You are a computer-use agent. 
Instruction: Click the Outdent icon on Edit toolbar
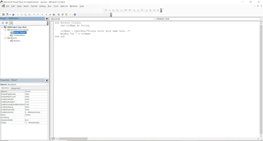(x=130, y=10)
